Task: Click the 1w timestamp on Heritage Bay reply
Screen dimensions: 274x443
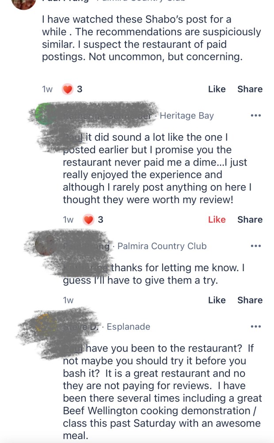Action: coord(68,220)
